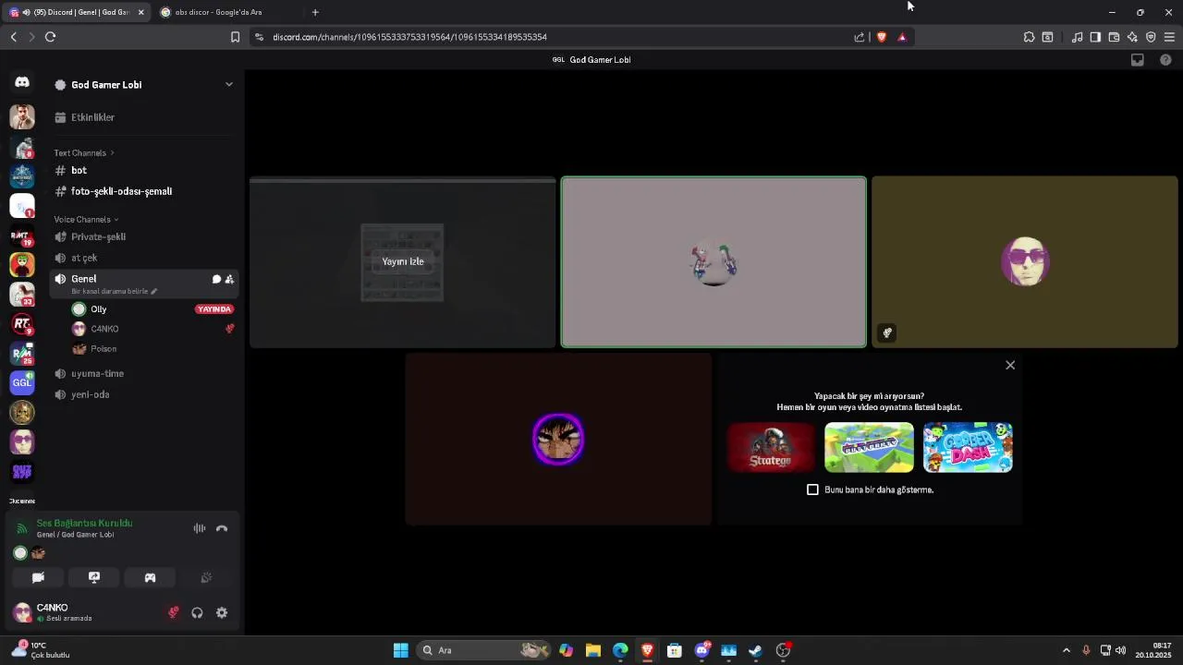Open the noise suppression waveform icon
Screen dimensions: 1183x665
coord(200,528)
